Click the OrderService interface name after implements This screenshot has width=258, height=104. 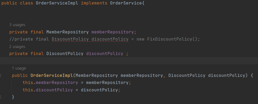tap(126, 3)
